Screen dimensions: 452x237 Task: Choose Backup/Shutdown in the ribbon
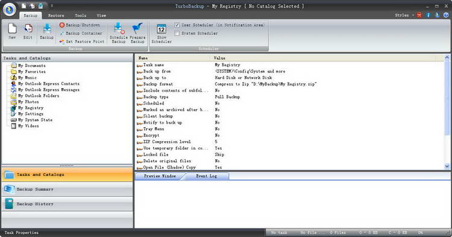tap(80, 25)
